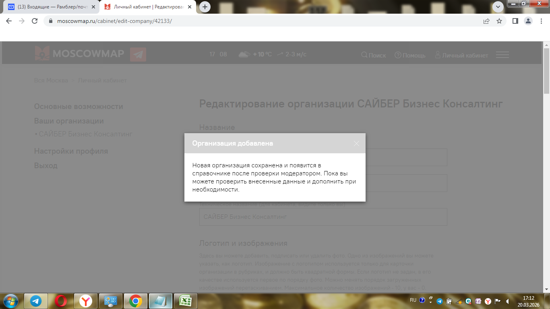Screen dimensions: 550x309
Task: Launch Opera from the taskbar
Action: [x=61, y=301]
